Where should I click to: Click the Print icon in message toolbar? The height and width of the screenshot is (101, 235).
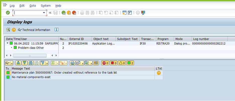click(x=72, y=63)
